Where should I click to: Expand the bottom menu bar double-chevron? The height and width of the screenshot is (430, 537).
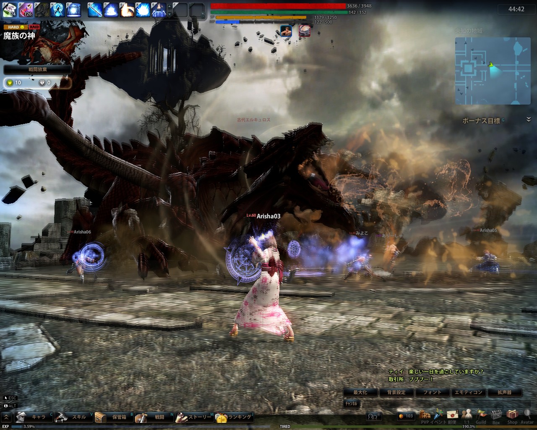coord(6,417)
